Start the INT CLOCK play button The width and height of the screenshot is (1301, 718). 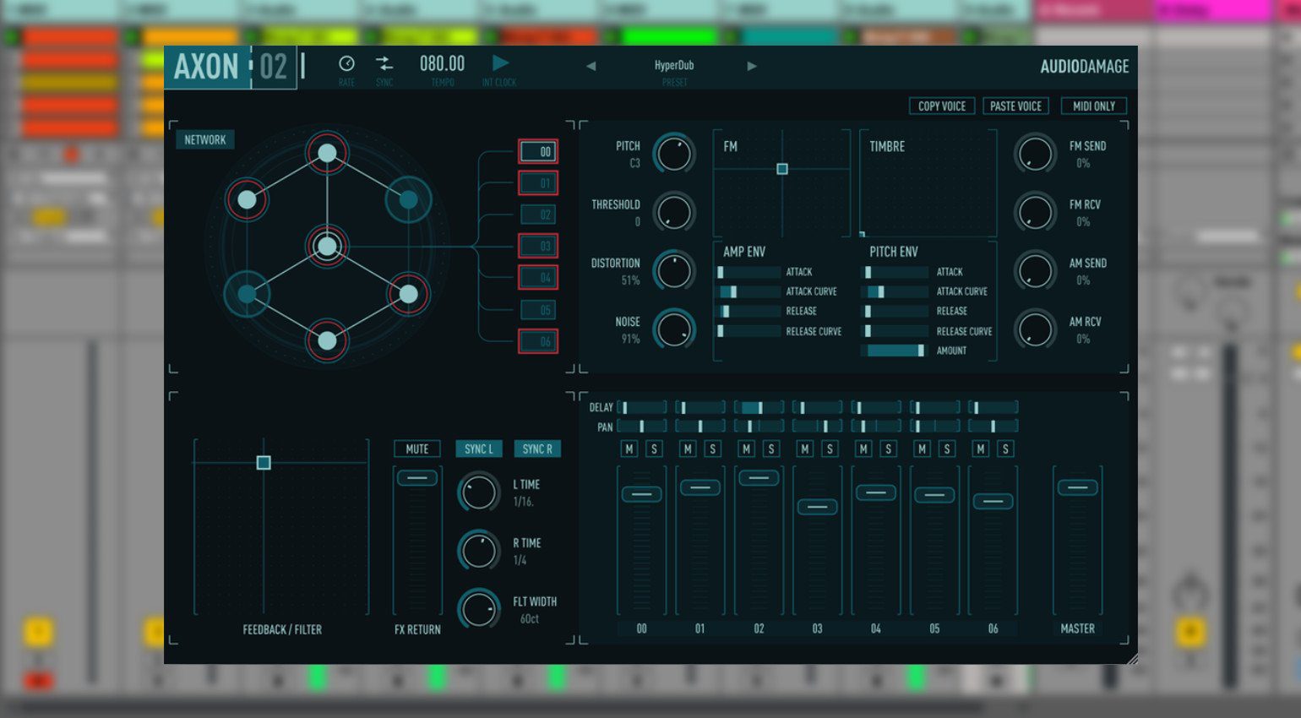(x=500, y=63)
